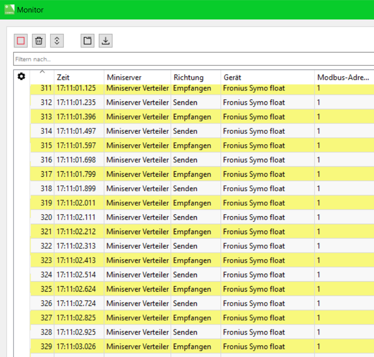The image size is (374, 357).
Task: Click 'Senden' in row 322
Action: pos(185,246)
